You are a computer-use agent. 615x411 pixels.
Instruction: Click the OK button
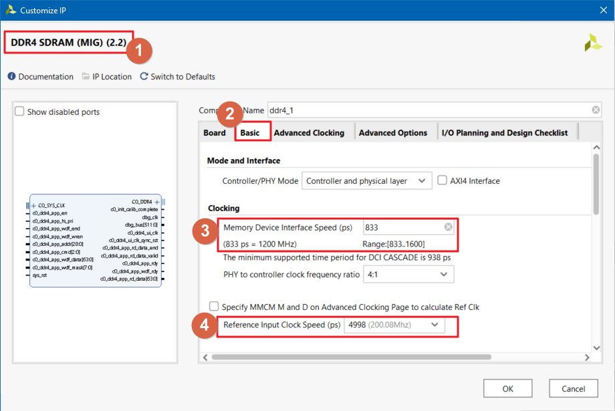pyautogui.click(x=507, y=388)
